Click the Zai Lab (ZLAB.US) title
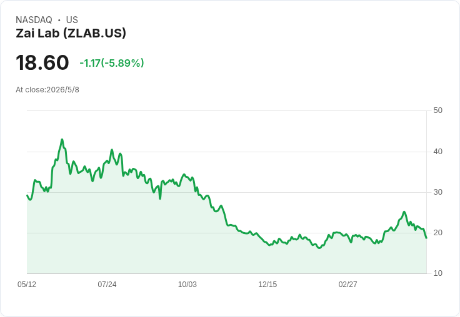Viewport: 460px width, 317px height. (x=71, y=33)
